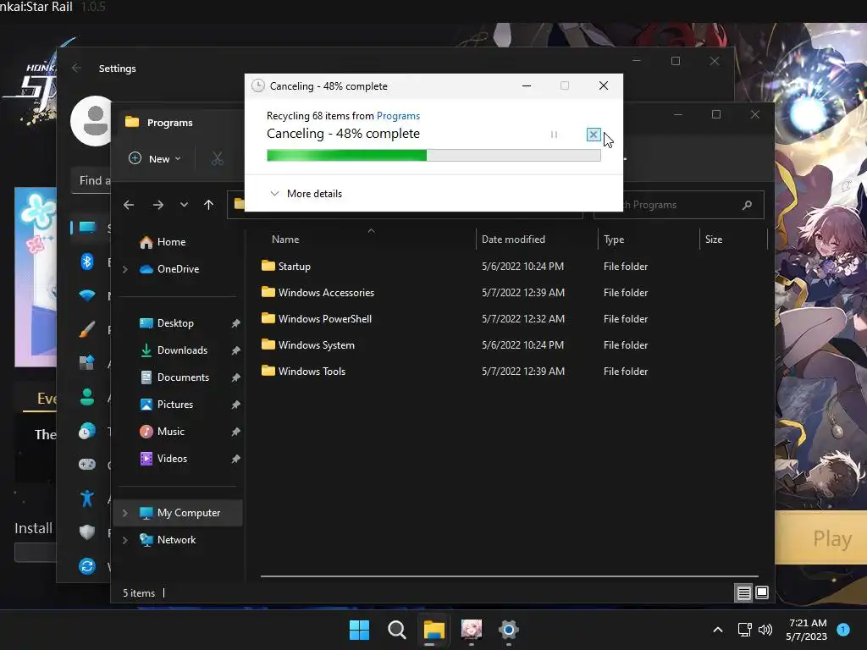Expand More details in the progress dialog

tap(306, 194)
